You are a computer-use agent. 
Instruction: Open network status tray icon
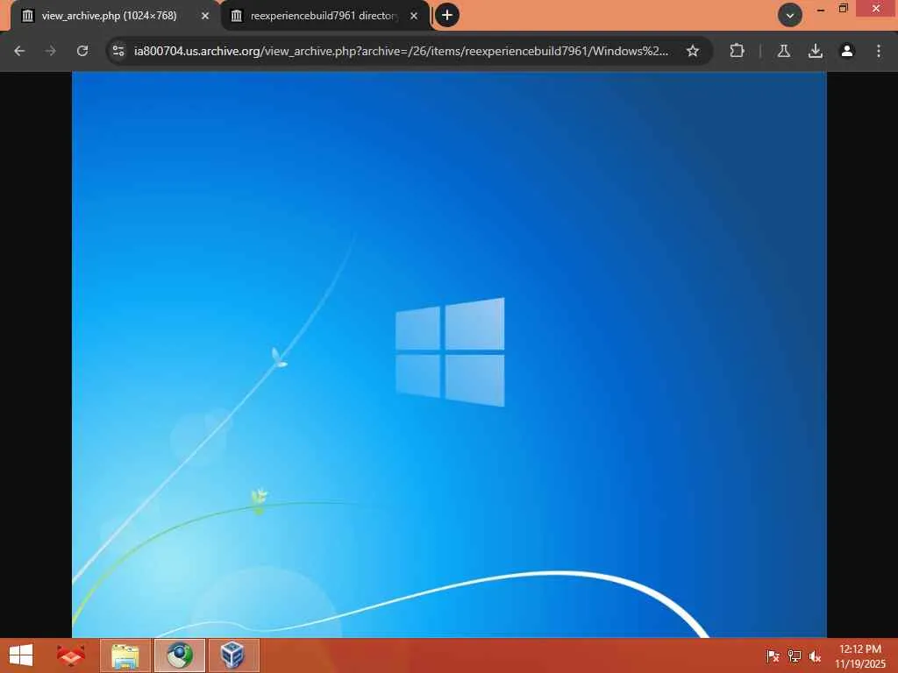794,655
